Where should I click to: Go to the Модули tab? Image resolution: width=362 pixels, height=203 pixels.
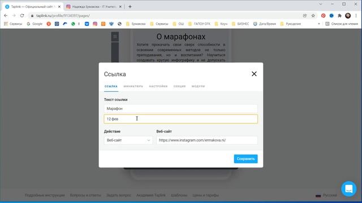(x=198, y=86)
